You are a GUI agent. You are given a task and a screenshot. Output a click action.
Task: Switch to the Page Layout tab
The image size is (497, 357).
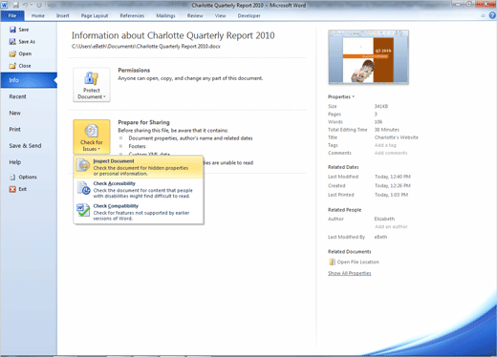[95, 15]
